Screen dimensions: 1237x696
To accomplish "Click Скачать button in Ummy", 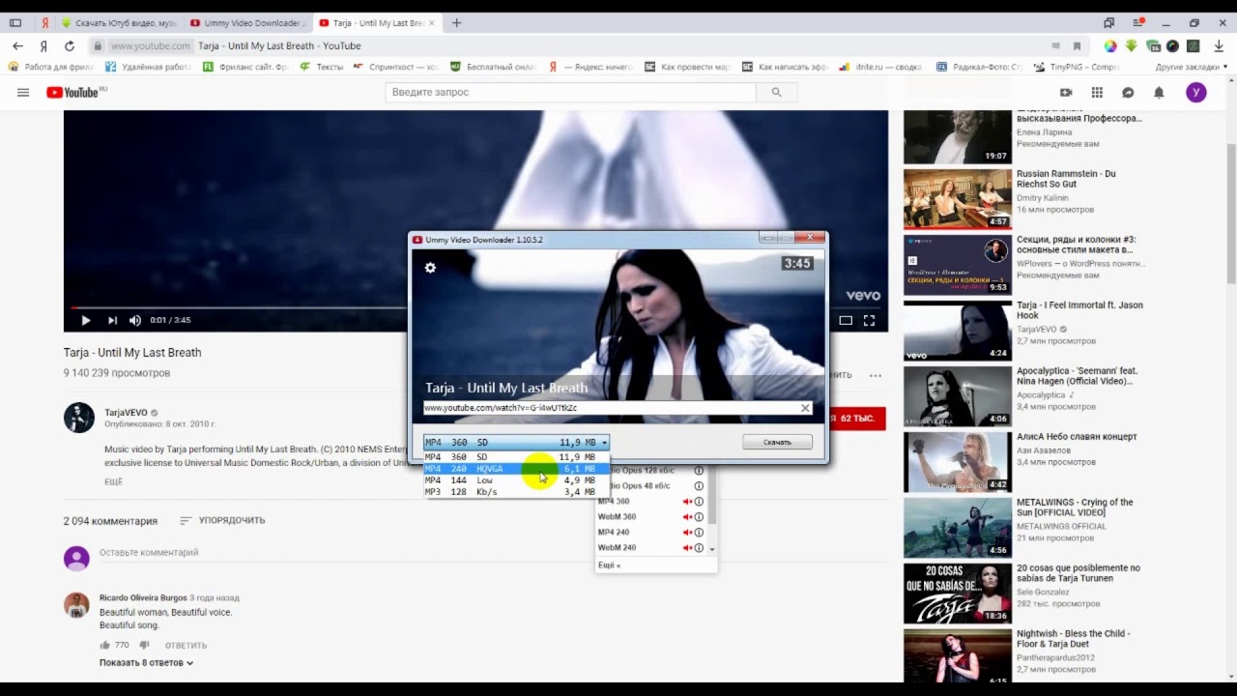I will [x=777, y=442].
